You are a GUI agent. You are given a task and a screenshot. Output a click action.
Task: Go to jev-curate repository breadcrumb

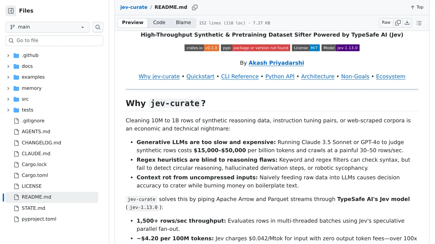pos(134,7)
